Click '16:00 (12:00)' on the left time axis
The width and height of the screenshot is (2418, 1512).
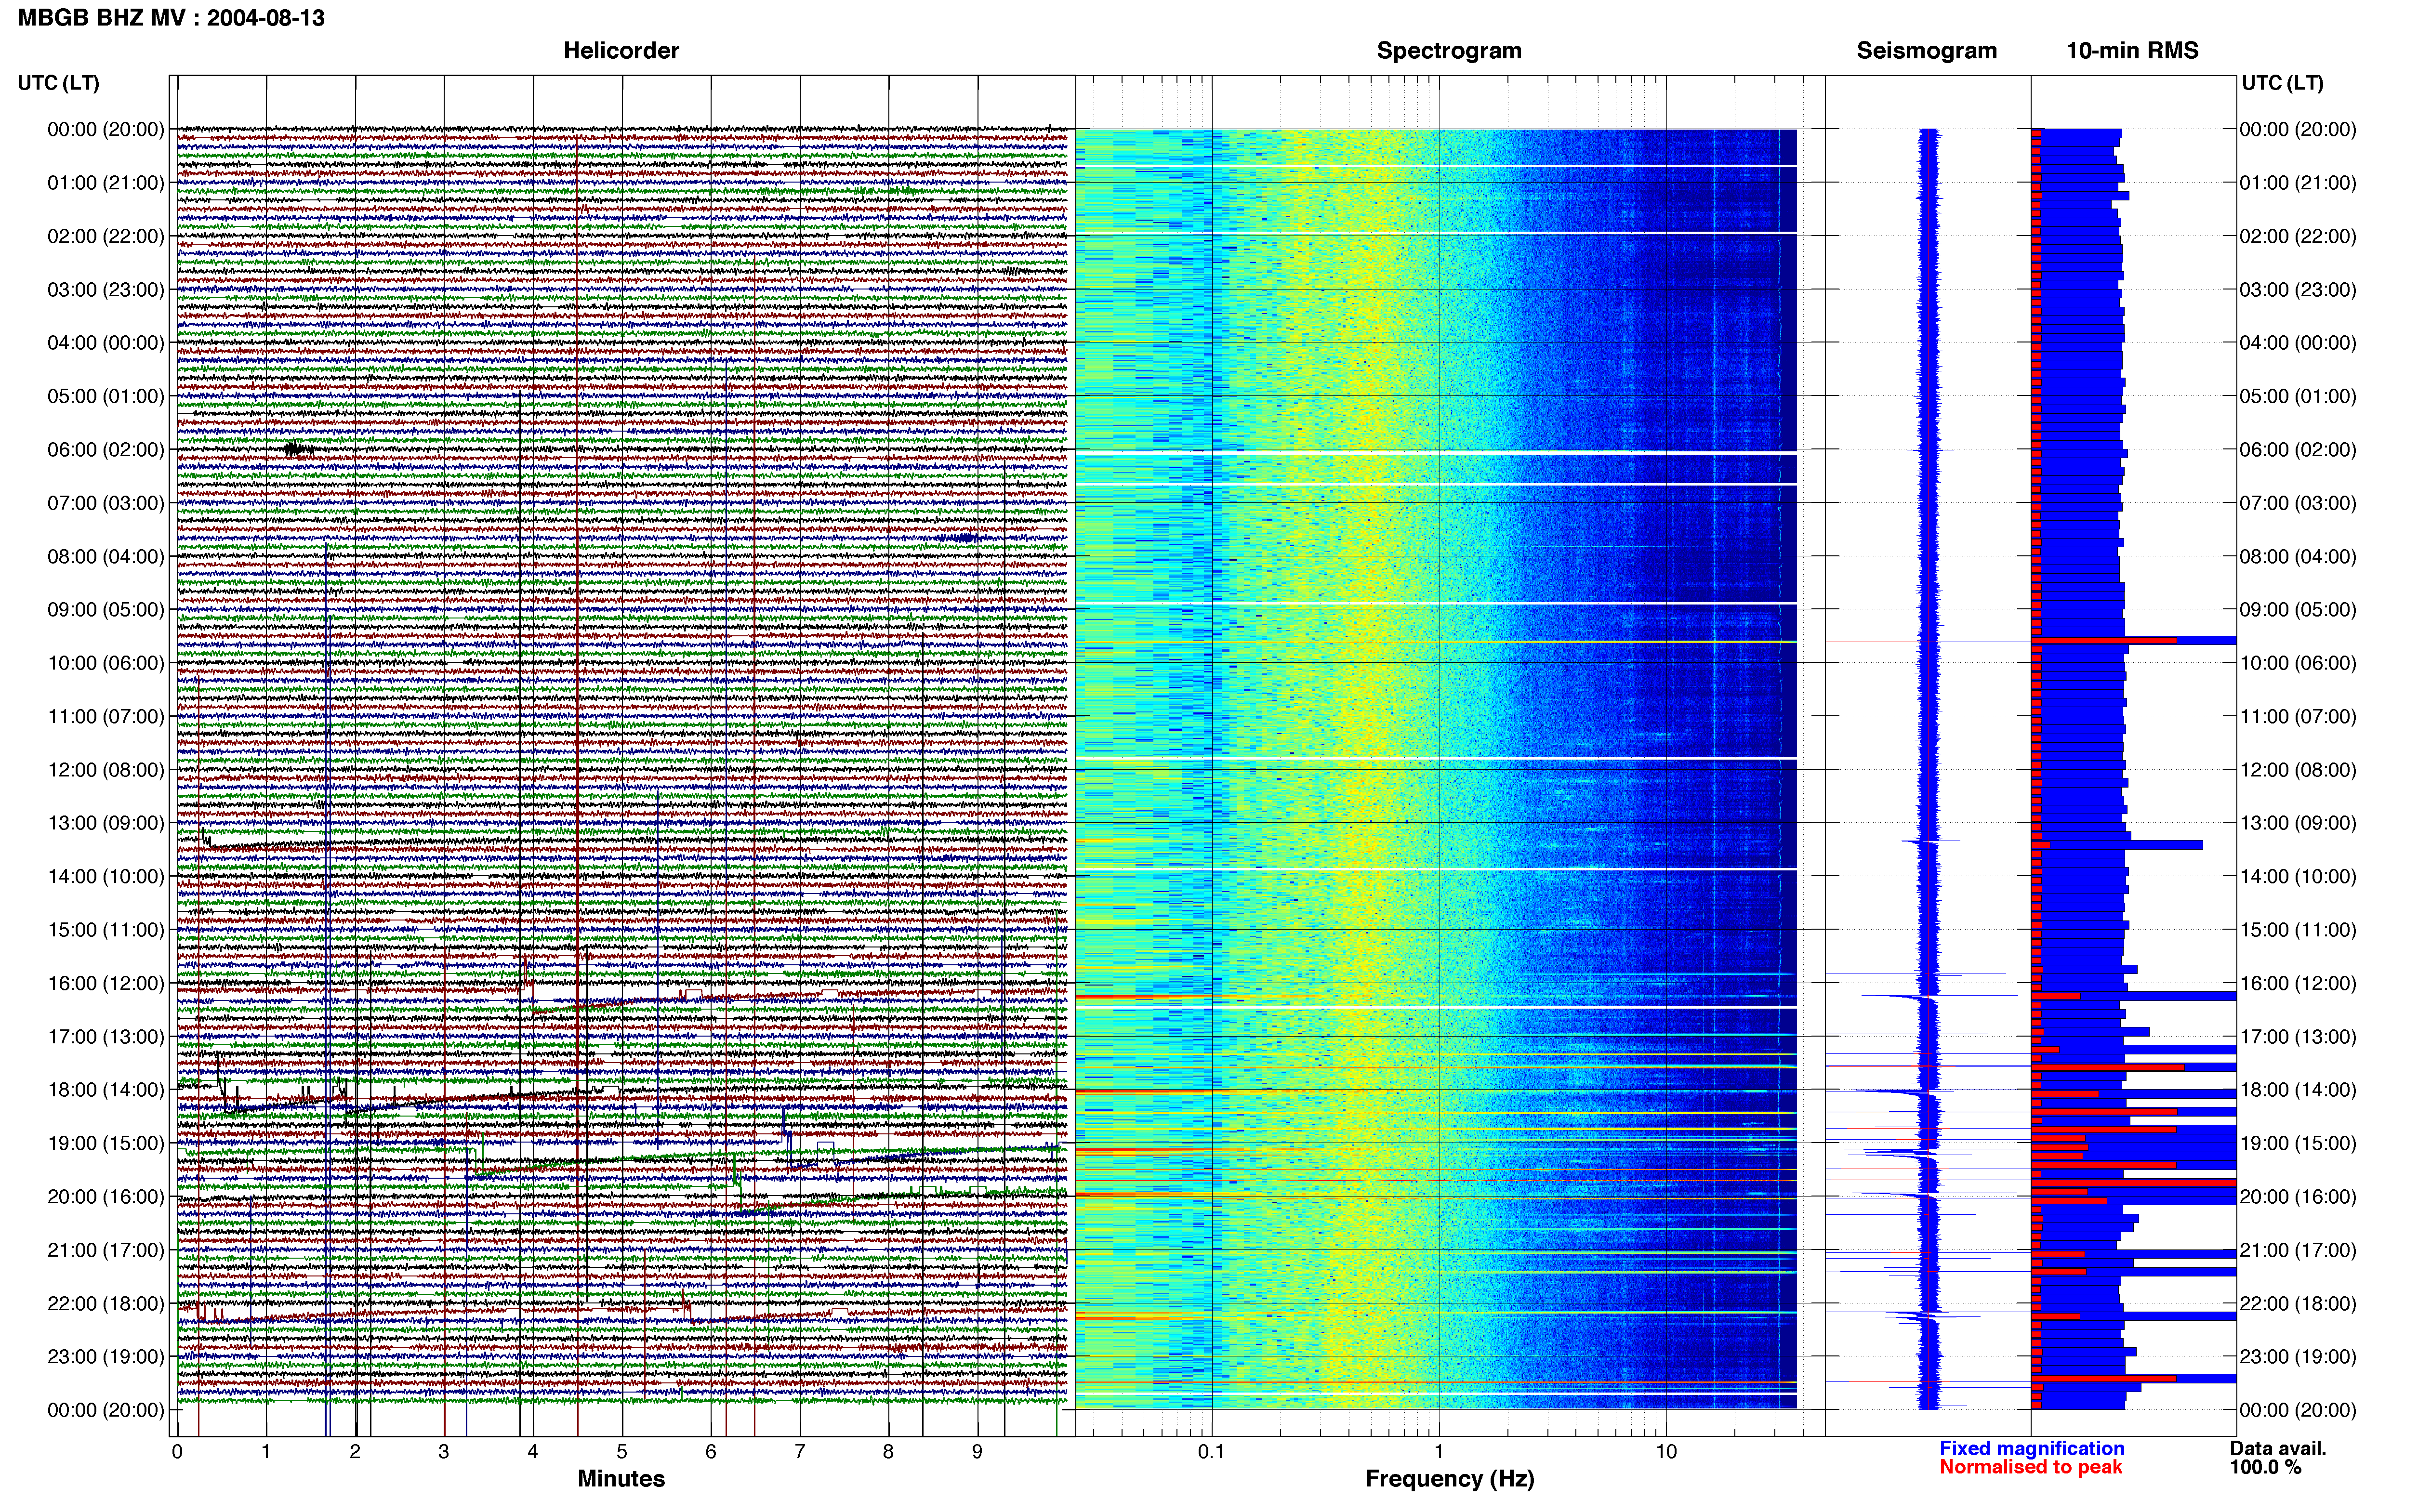coord(106,983)
